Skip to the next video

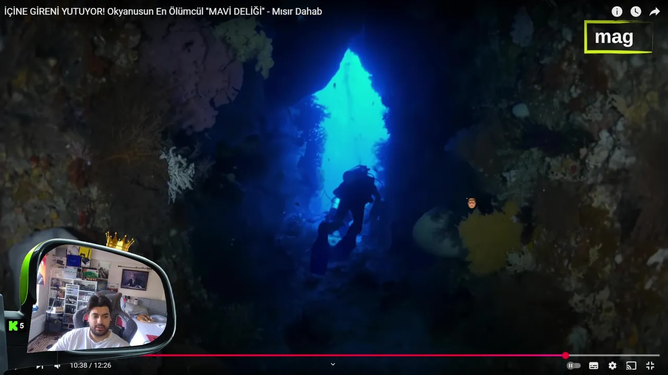pos(40,366)
